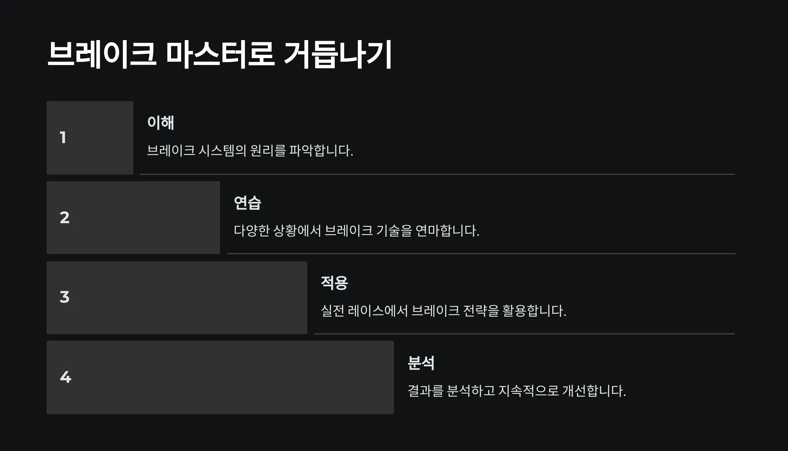Click the number 3 label
The width and height of the screenshot is (788, 451).
pyautogui.click(x=65, y=297)
